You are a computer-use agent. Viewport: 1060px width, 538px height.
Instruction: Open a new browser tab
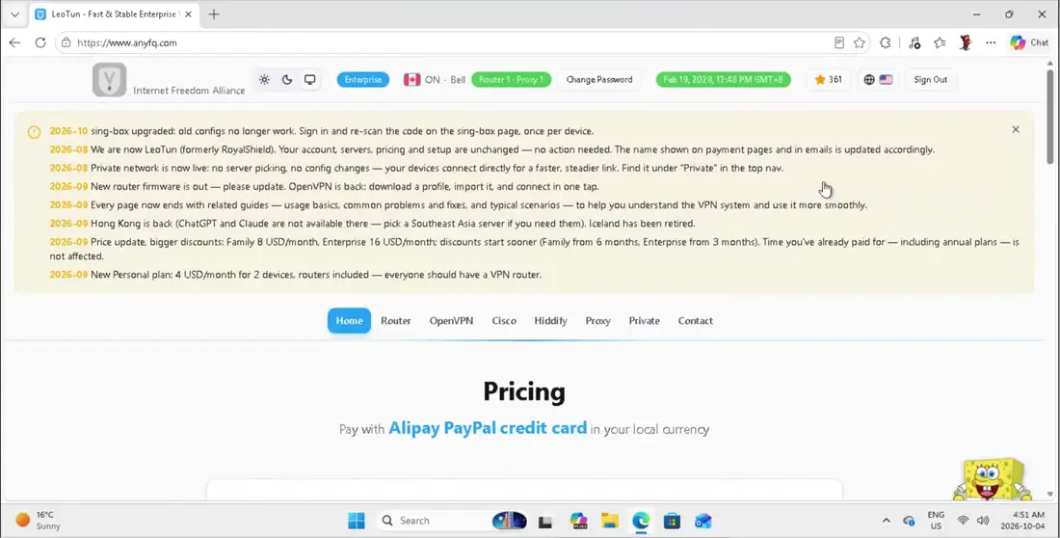[x=214, y=14]
